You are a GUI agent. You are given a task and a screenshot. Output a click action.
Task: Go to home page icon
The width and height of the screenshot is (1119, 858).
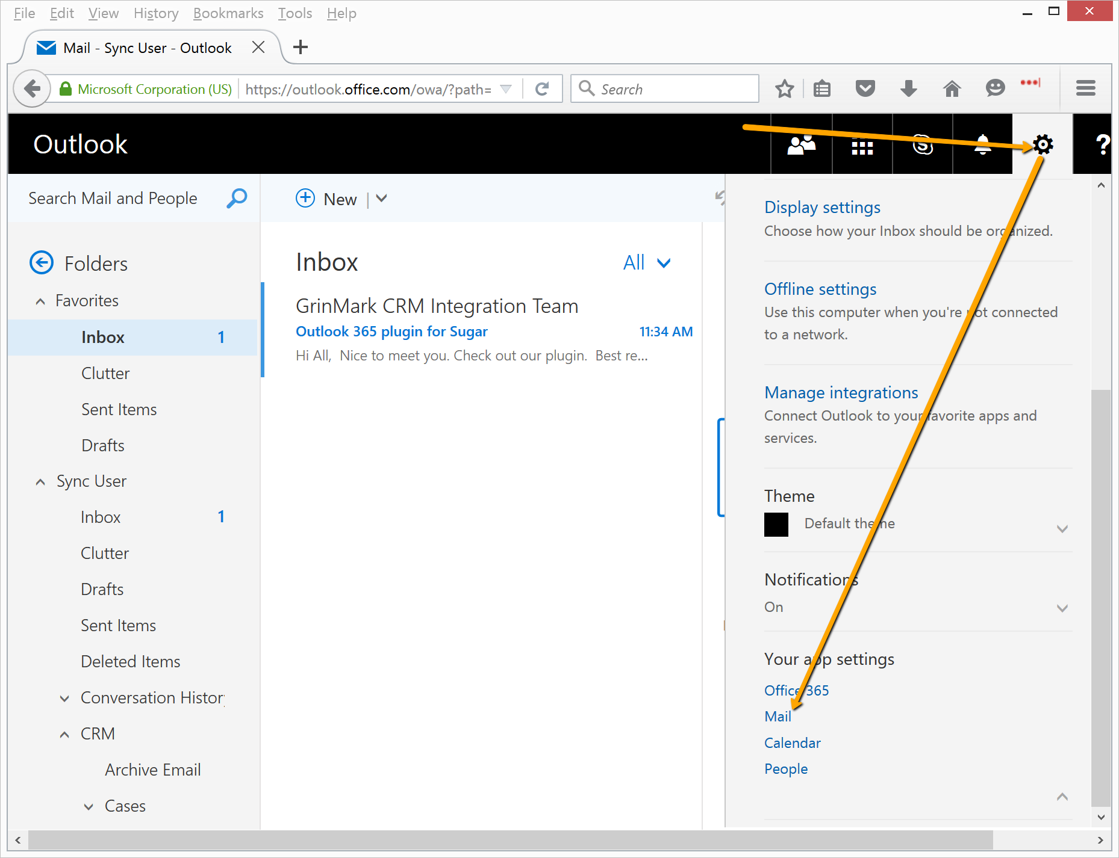pos(952,89)
